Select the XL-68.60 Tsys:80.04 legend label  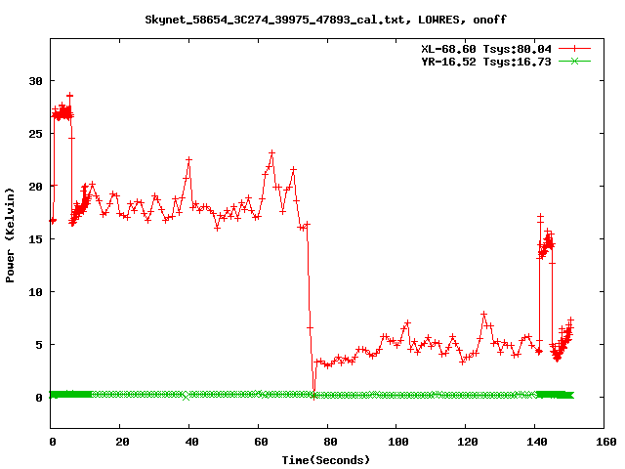(486, 49)
